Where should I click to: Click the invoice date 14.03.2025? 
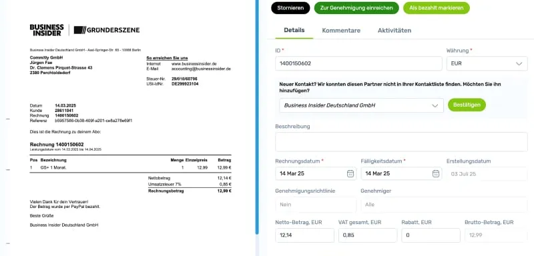pos(65,106)
